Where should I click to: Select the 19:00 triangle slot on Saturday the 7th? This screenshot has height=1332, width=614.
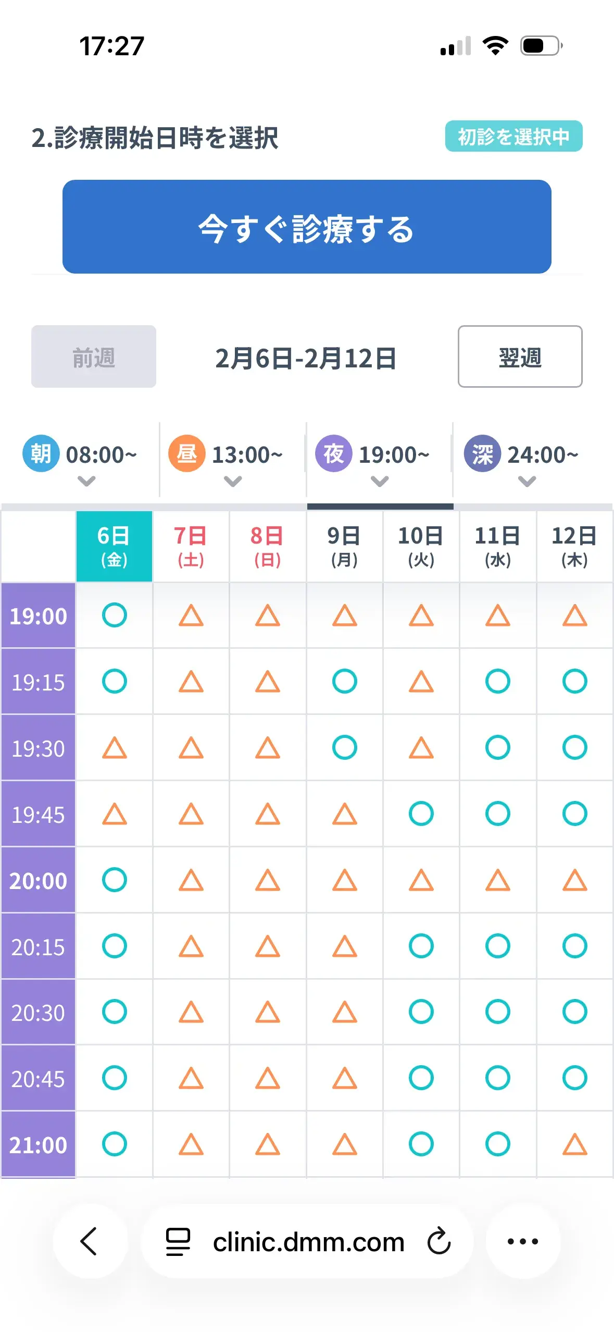click(191, 615)
